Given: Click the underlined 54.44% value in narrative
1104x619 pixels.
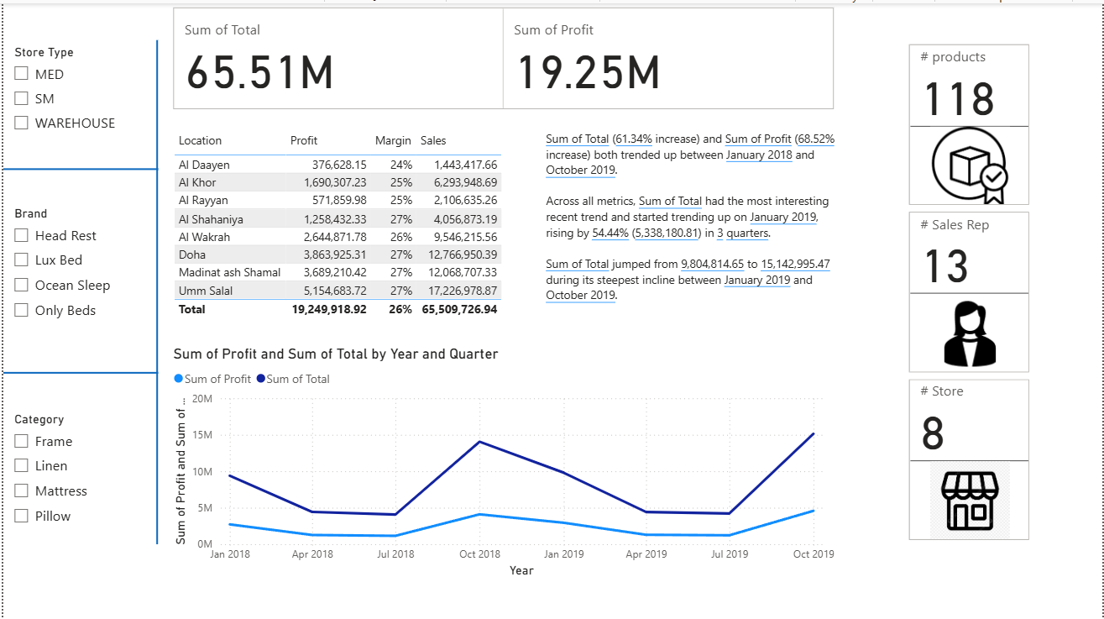Looking at the screenshot, I should coord(610,233).
